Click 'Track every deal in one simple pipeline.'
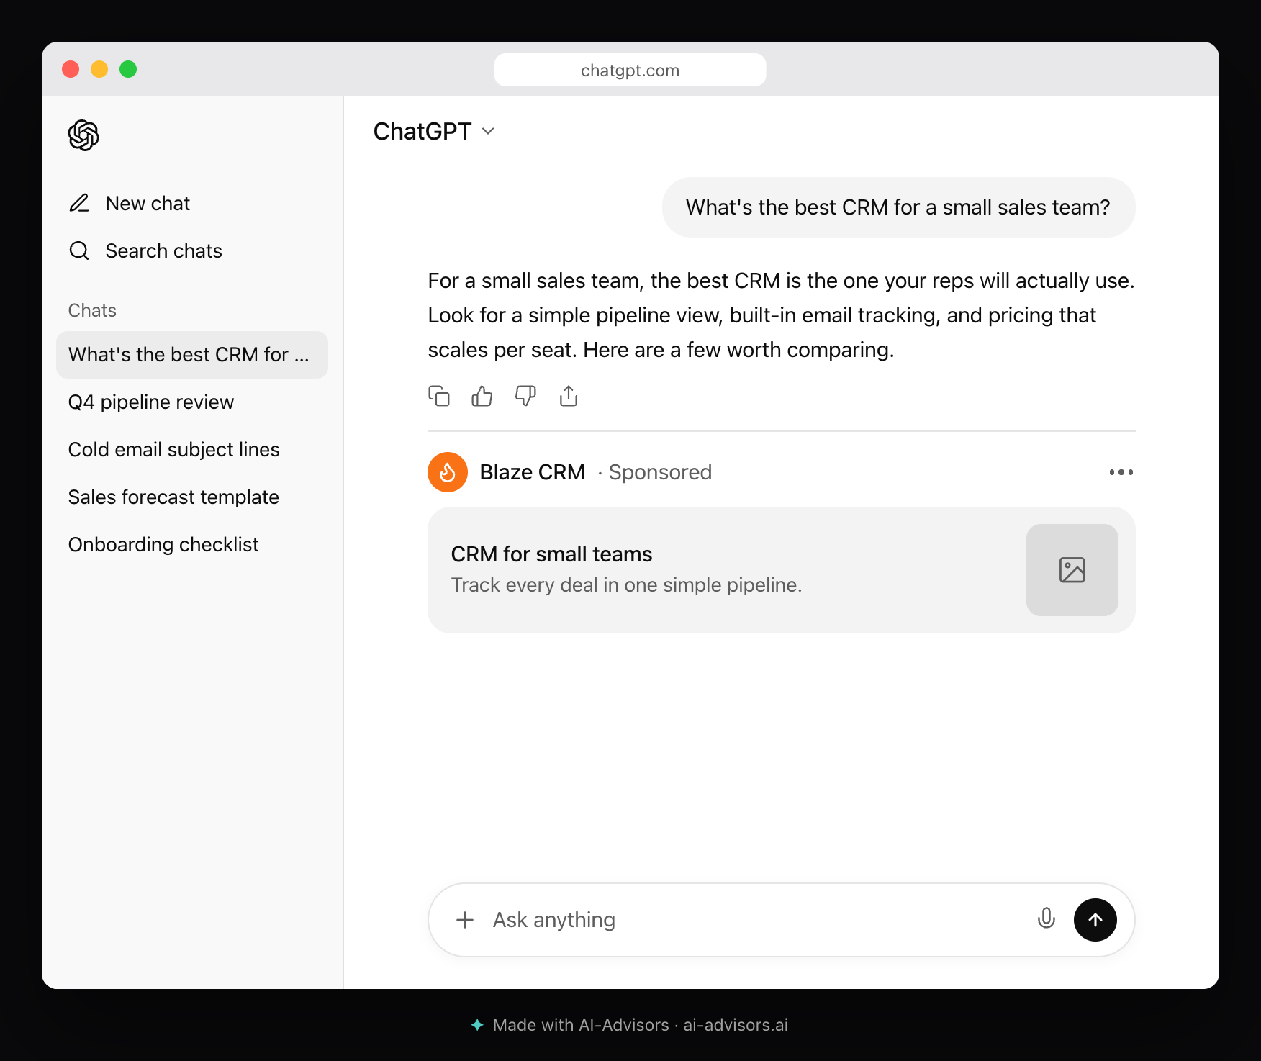This screenshot has width=1261, height=1061. click(x=626, y=585)
